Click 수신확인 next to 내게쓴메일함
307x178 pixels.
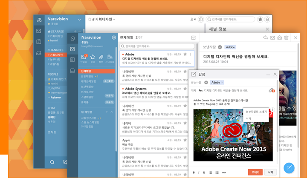click(x=109, y=81)
